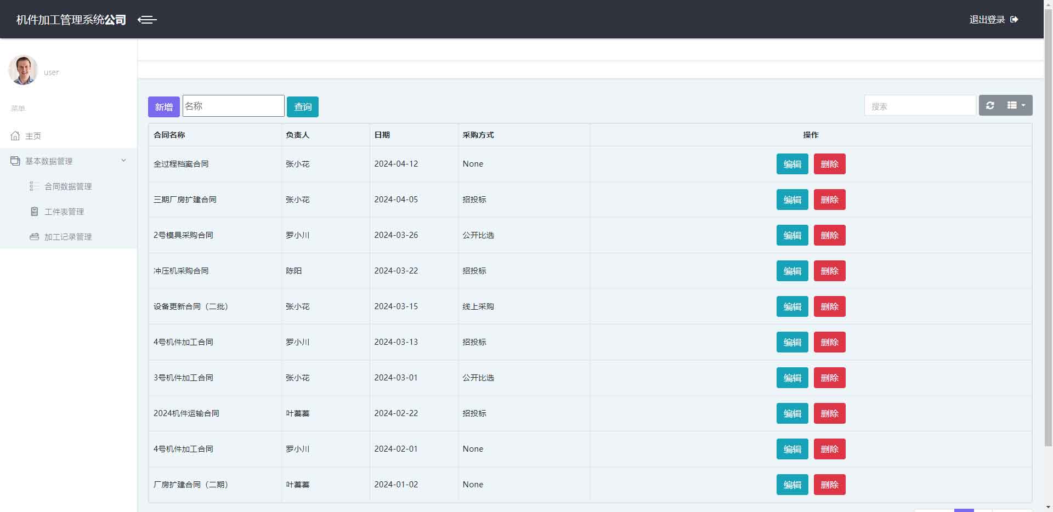This screenshot has height=512, width=1053.
Task: Click the vertical page scrollbar
Action: click(1048, 219)
